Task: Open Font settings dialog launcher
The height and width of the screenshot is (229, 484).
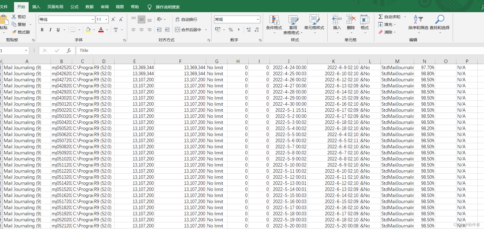Action: 125,40
